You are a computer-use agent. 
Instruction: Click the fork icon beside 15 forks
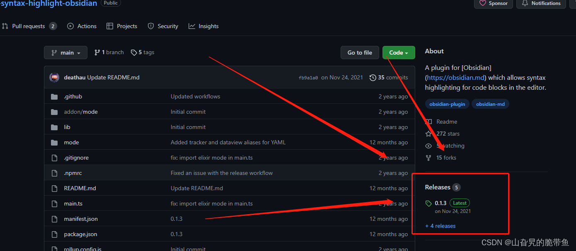click(428, 158)
